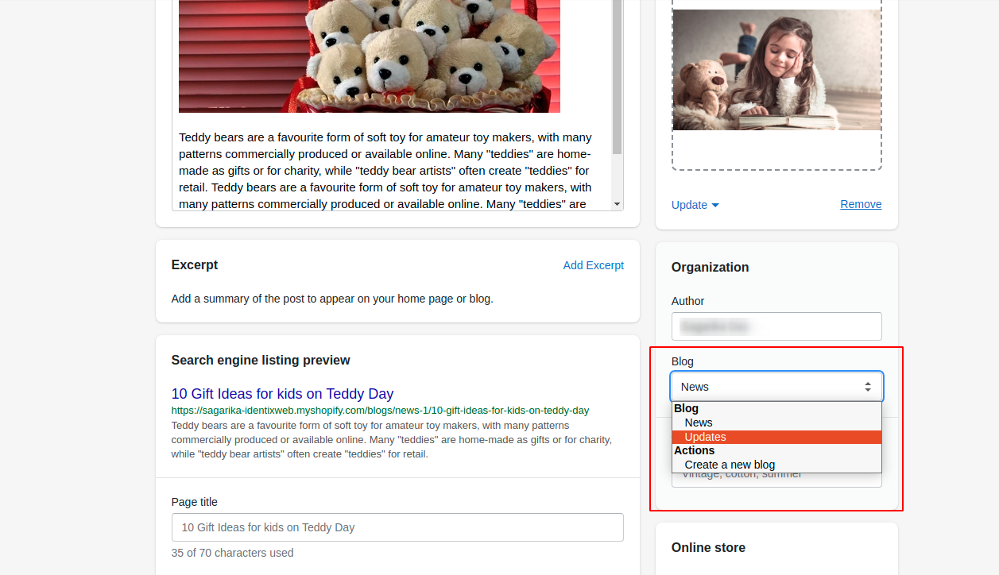999x575 pixels.
Task: Click the teddy bear paragraph text in editor
Action: pyautogui.click(x=386, y=171)
